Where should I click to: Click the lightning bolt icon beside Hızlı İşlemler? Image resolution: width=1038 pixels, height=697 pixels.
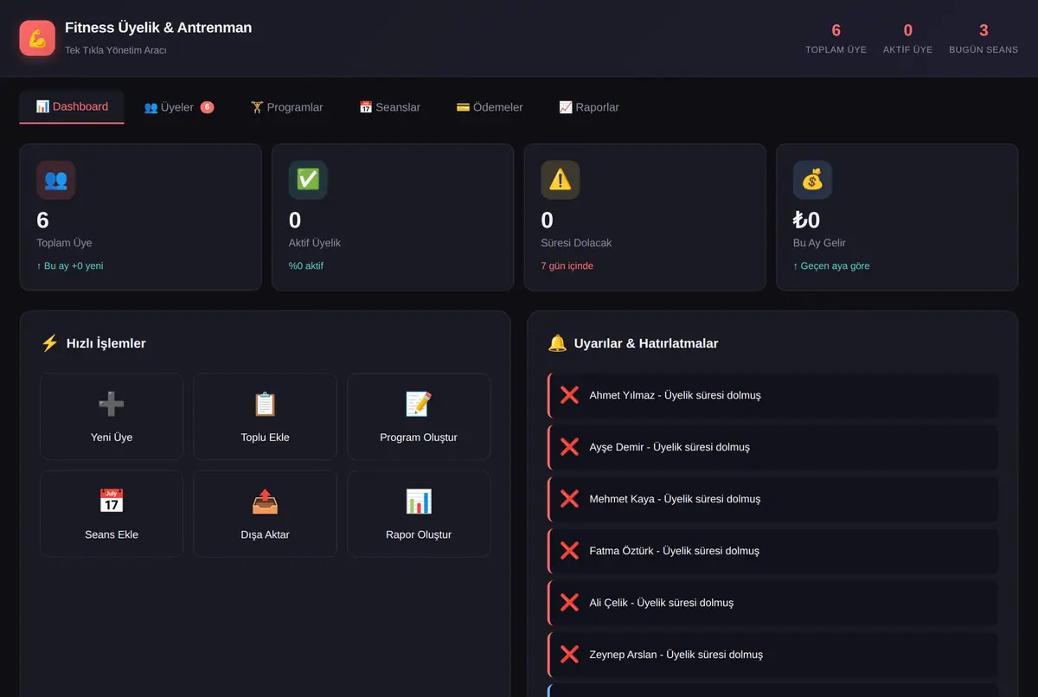(x=49, y=343)
